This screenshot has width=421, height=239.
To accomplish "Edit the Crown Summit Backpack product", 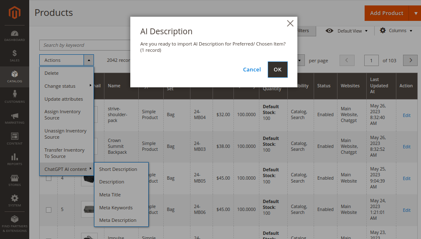I will (x=406, y=147).
